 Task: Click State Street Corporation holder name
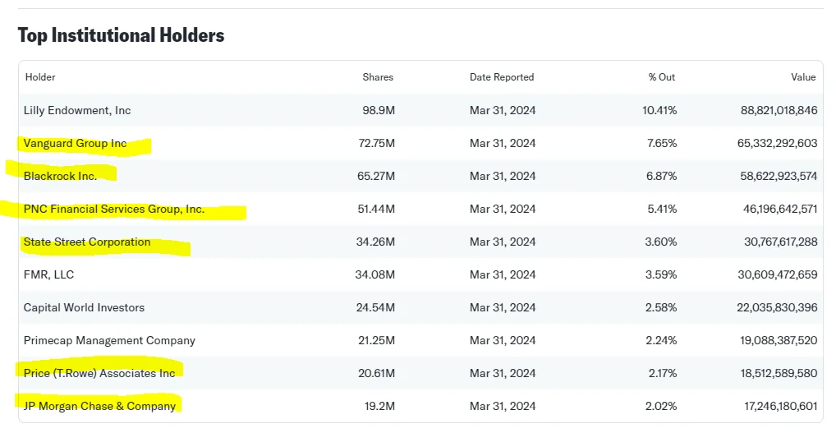[87, 242]
